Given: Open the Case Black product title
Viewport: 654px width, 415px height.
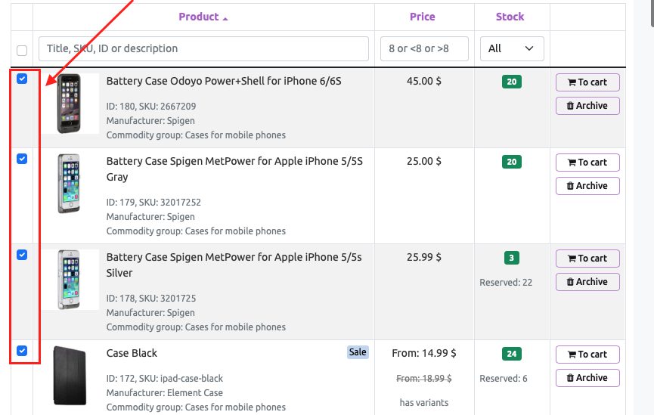Looking at the screenshot, I should (x=132, y=353).
